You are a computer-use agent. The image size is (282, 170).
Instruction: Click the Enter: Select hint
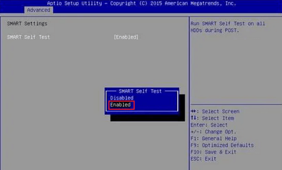pos(209,125)
